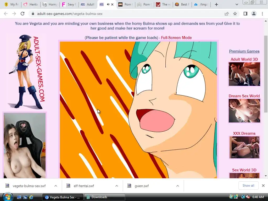Click the browser forward arrow
Screen dimensions: 268x201
pyautogui.click(x=14, y=14)
